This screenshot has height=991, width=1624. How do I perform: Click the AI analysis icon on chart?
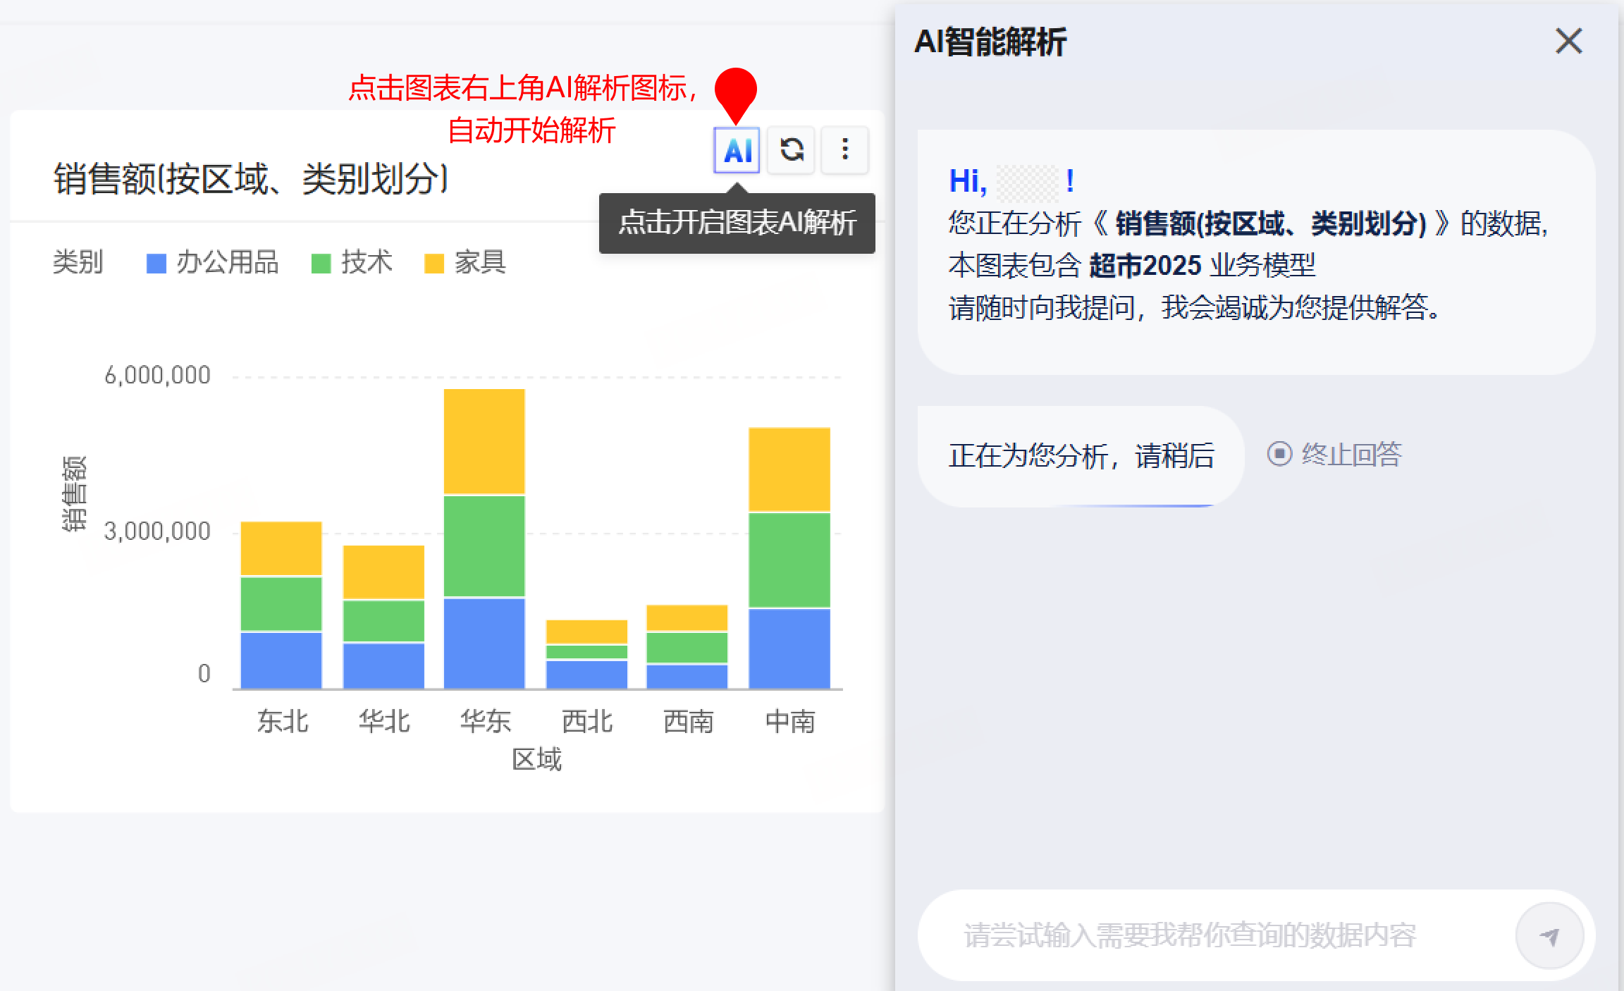(x=737, y=150)
